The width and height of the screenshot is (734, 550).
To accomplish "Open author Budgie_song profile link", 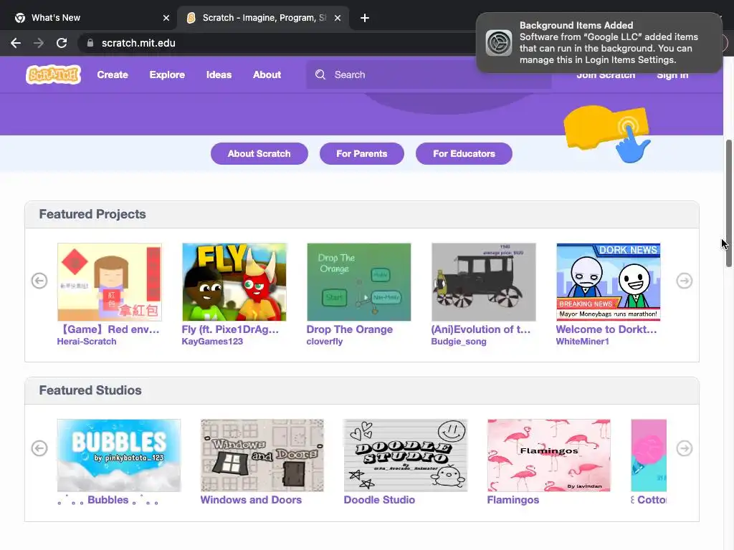I will click(x=459, y=342).
